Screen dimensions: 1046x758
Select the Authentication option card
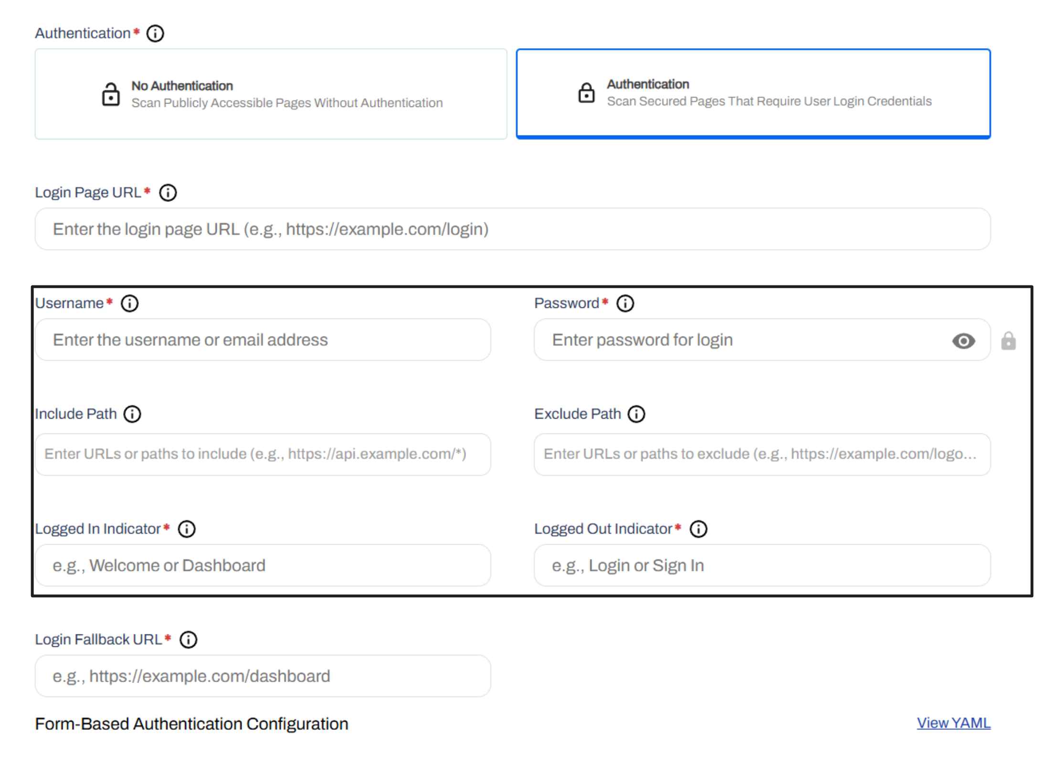(x=753, y=94)
